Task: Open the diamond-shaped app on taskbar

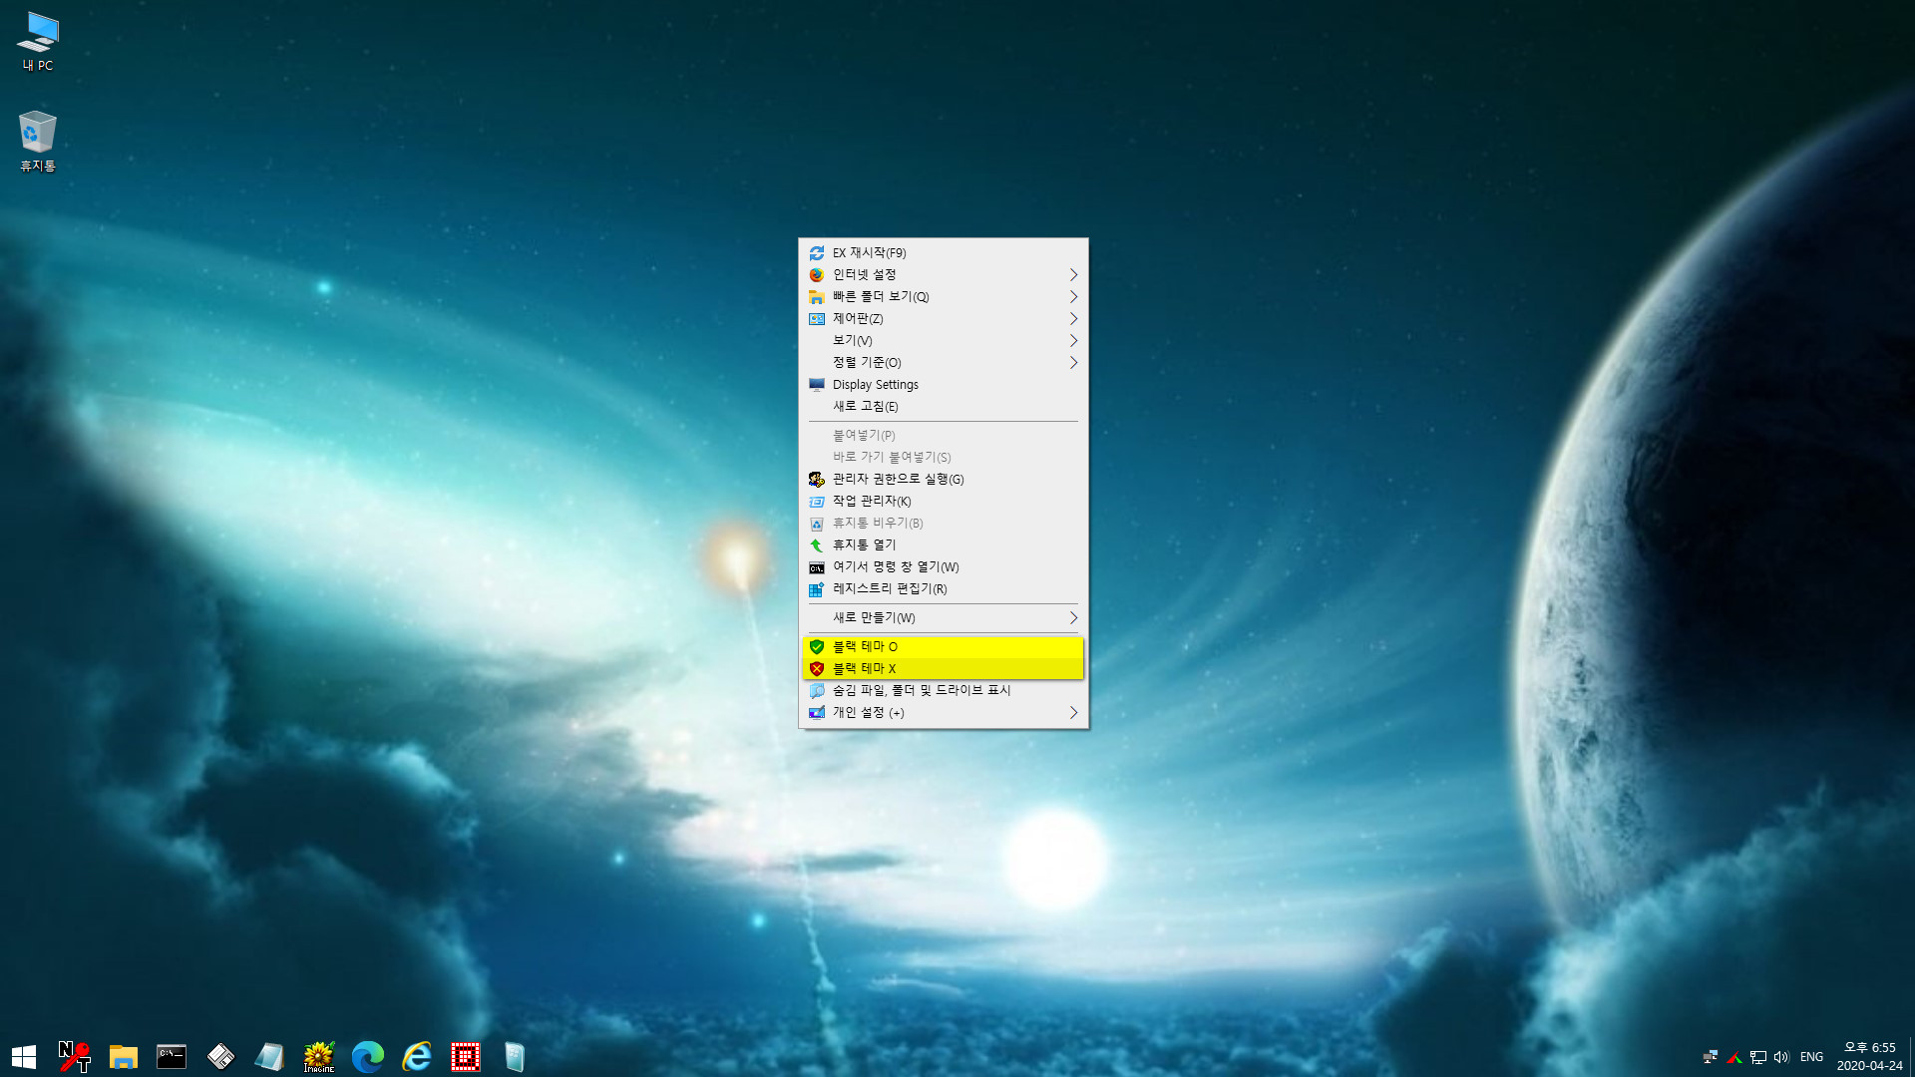Action: (x=220, y=1057)
